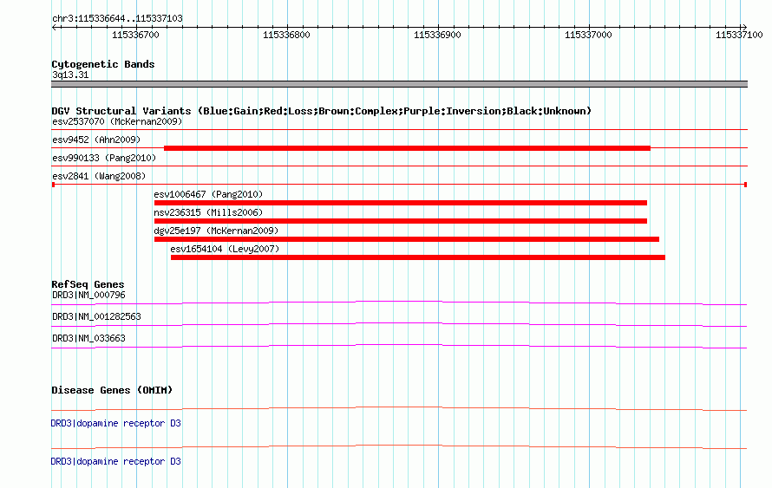772x488 pixels.
Task: Select variant label nsv236315 (Mills2006)
Action: click(x=208, y=212)
